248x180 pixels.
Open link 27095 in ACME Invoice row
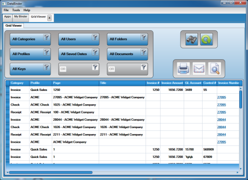[x=221, y=97]
